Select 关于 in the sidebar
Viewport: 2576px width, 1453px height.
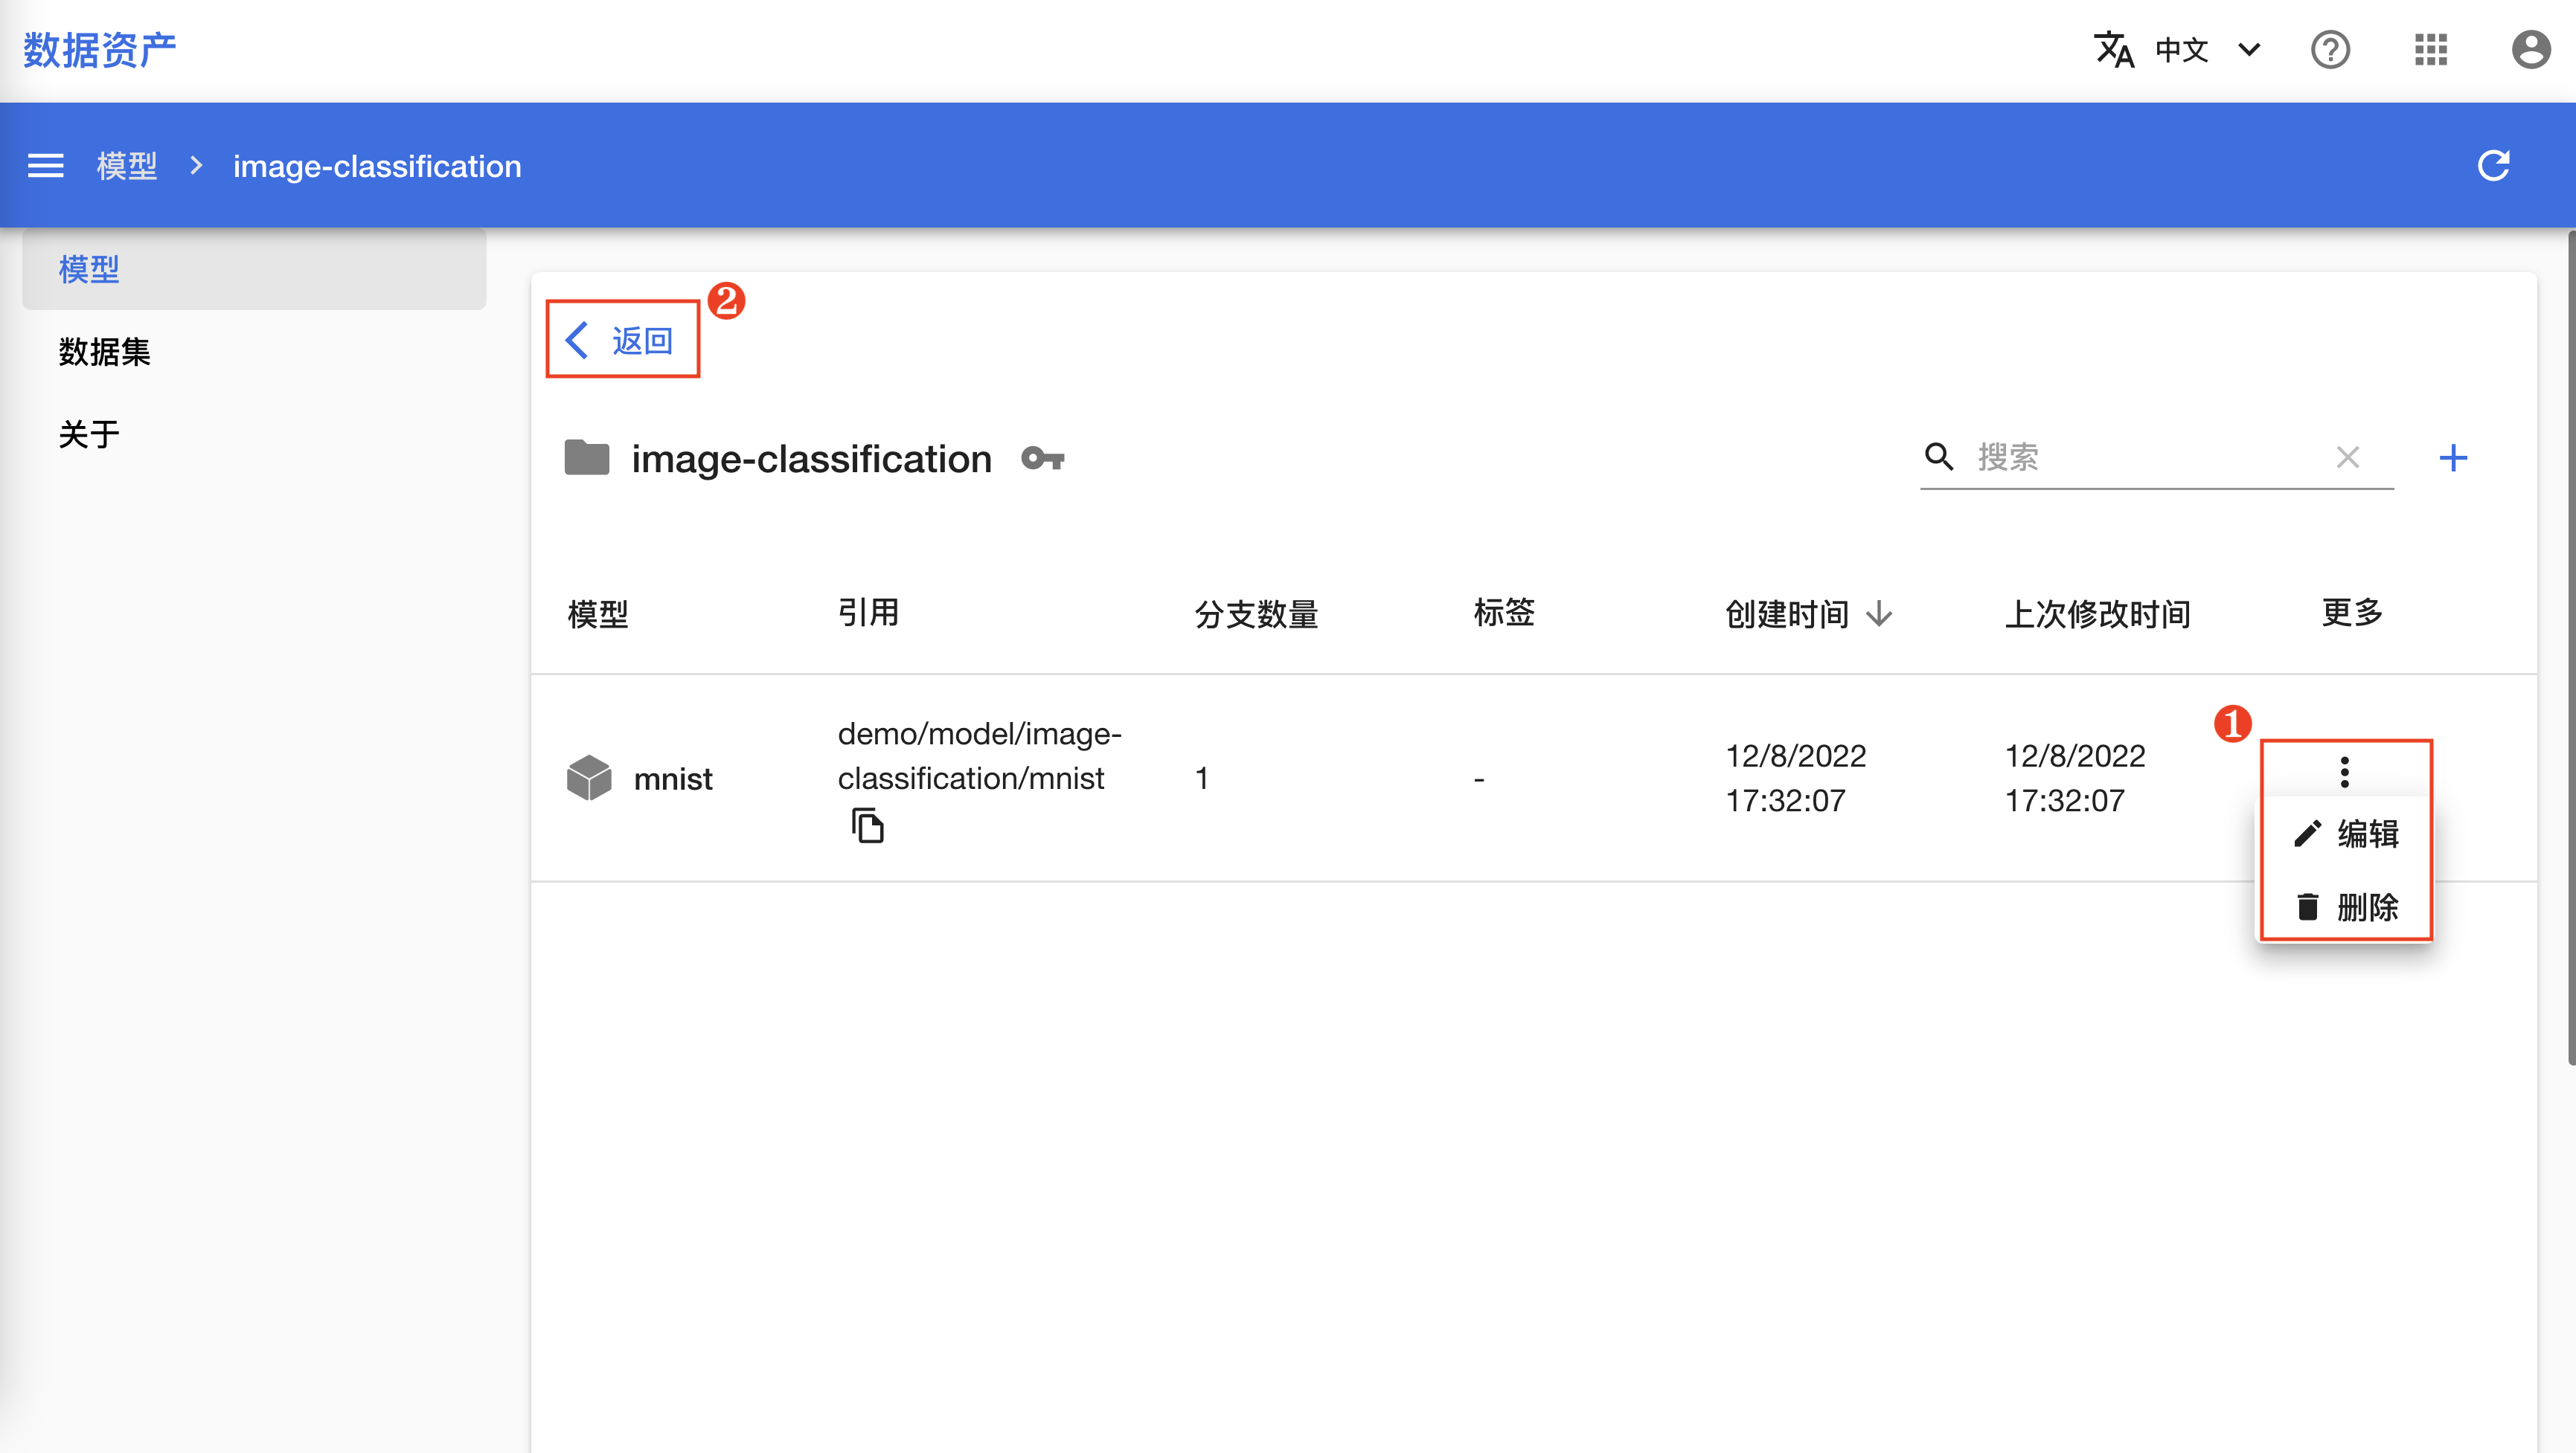point(254,434)
